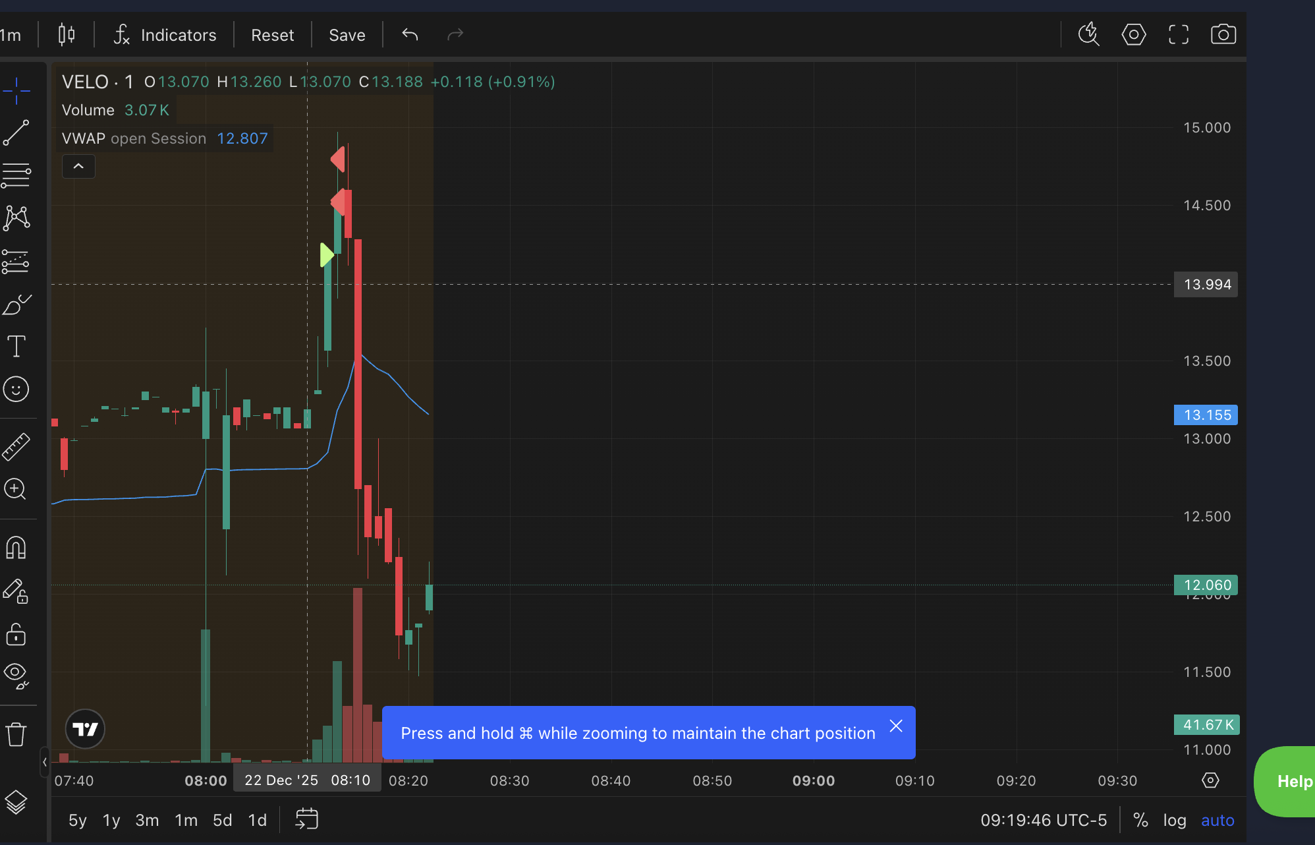Click the Save button

coord(347,34)
